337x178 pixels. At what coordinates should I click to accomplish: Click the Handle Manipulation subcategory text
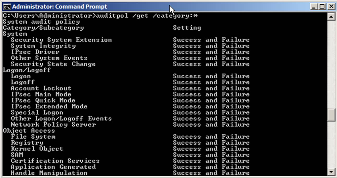(49, 173)
